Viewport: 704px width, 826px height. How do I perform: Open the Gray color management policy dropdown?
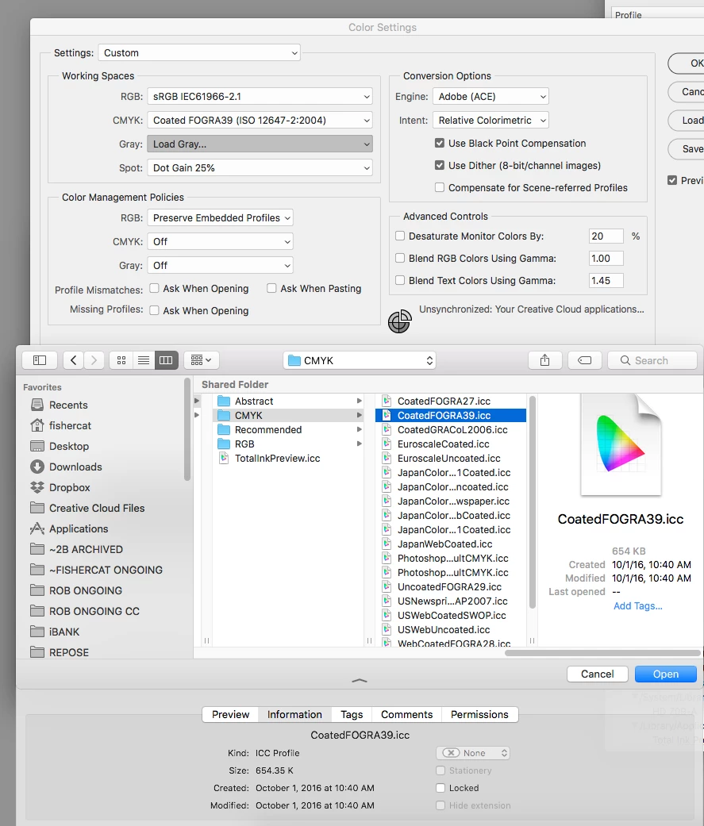(221, 265)
